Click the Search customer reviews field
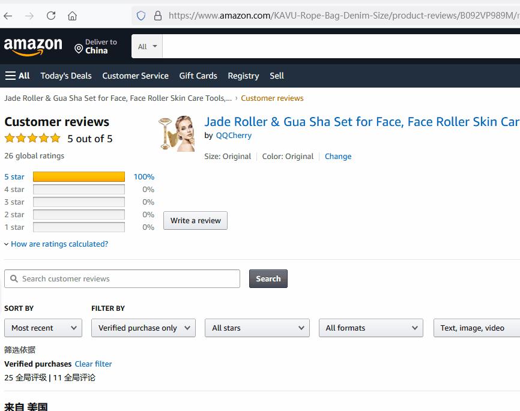Screen dimensions: 520x411 (x=122, y=278)
